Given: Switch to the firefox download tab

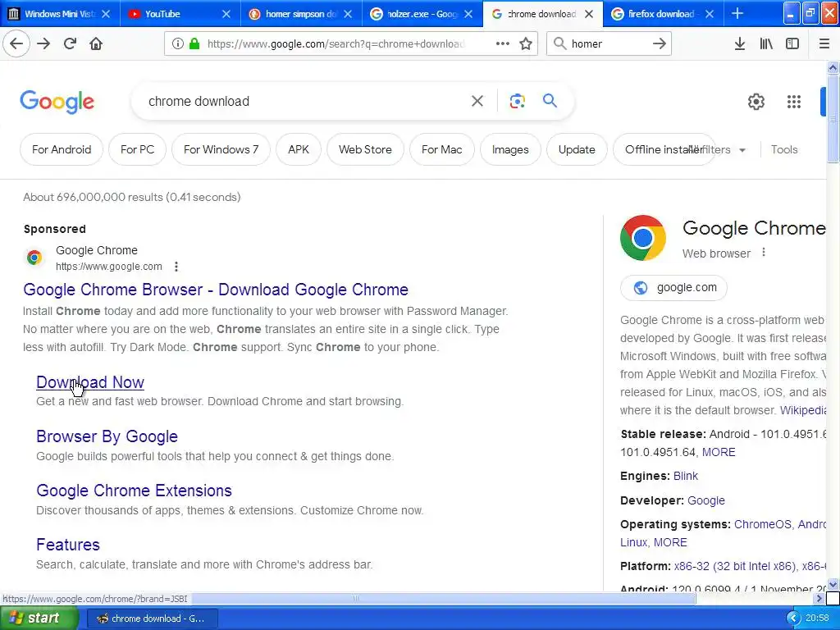Looking at the screenshot, I should [x=662, y=14].
